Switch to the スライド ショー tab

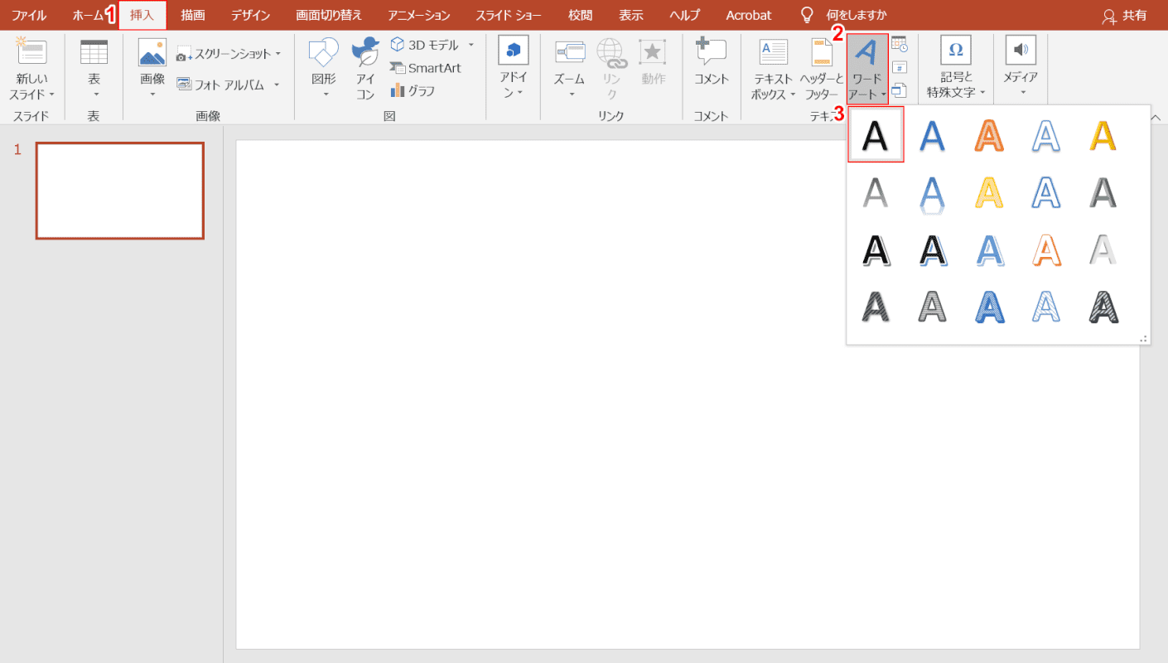point(509,15)
